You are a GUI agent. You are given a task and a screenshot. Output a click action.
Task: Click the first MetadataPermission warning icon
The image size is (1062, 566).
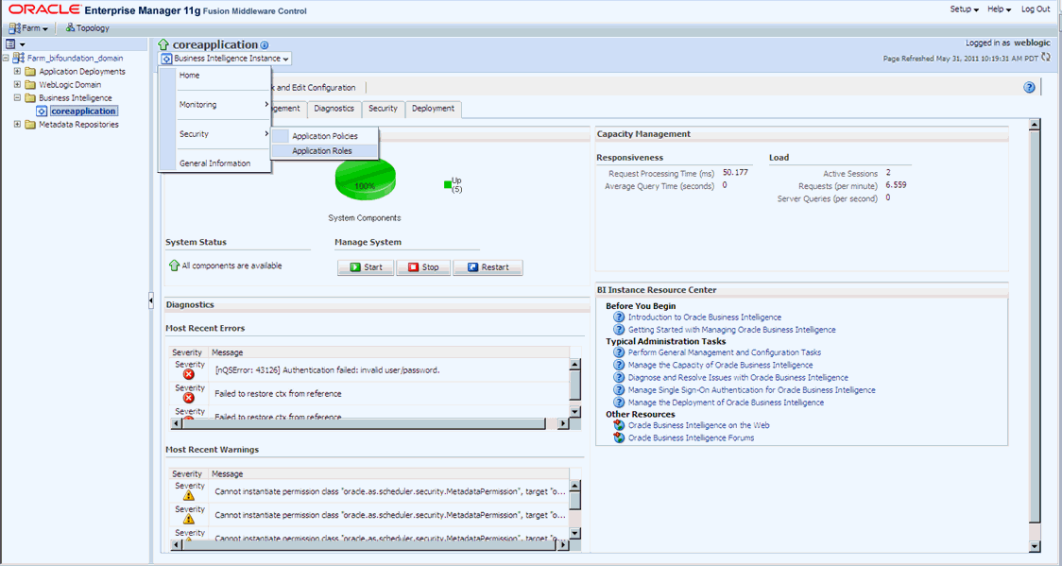[x=189, y=495]
